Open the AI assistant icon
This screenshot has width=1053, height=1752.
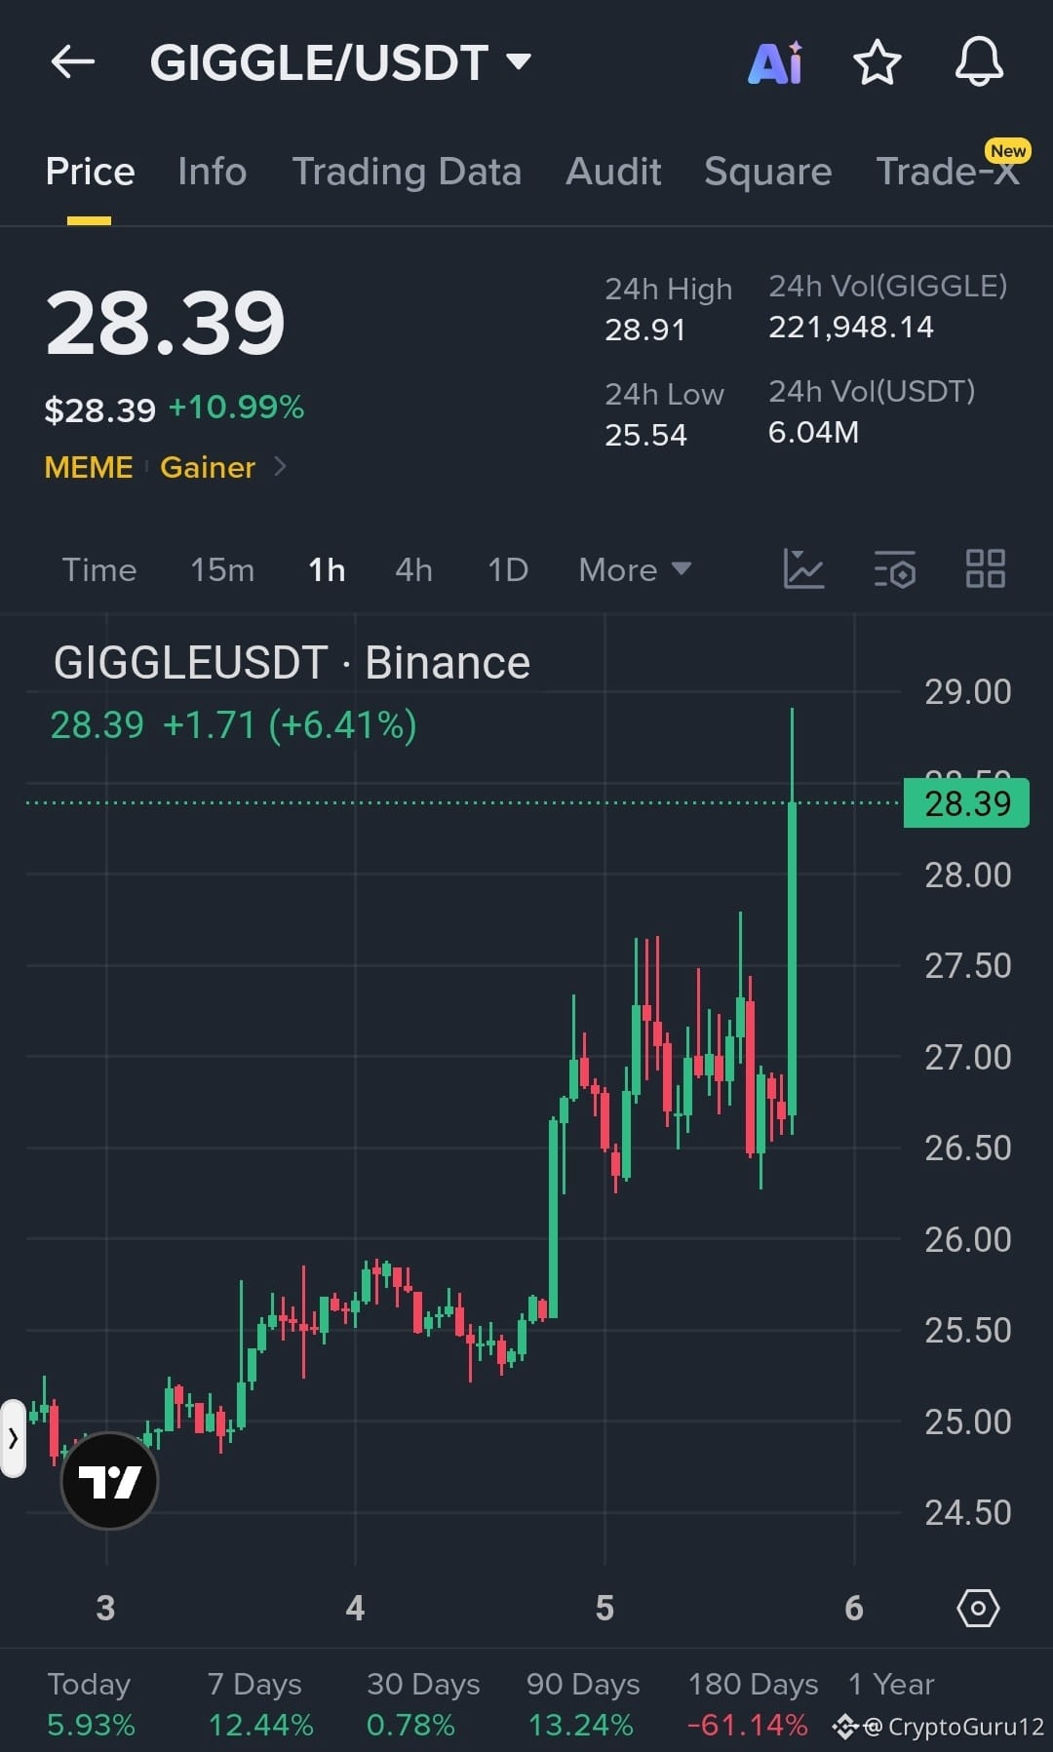776,63
